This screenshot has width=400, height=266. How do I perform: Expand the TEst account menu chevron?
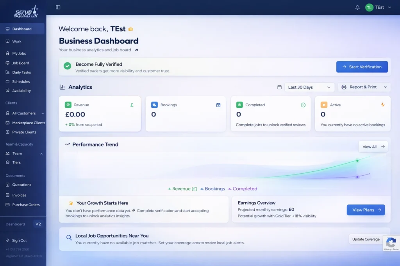pyautogui.click(x=389, y=7)
